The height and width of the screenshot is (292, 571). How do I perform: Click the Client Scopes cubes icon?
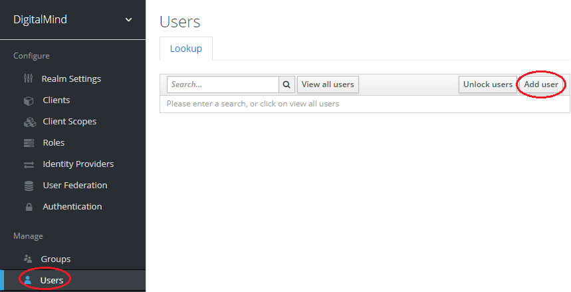coord(29,122)
